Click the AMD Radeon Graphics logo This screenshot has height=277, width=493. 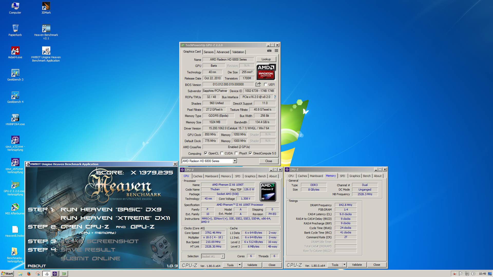tap(266, 72)
